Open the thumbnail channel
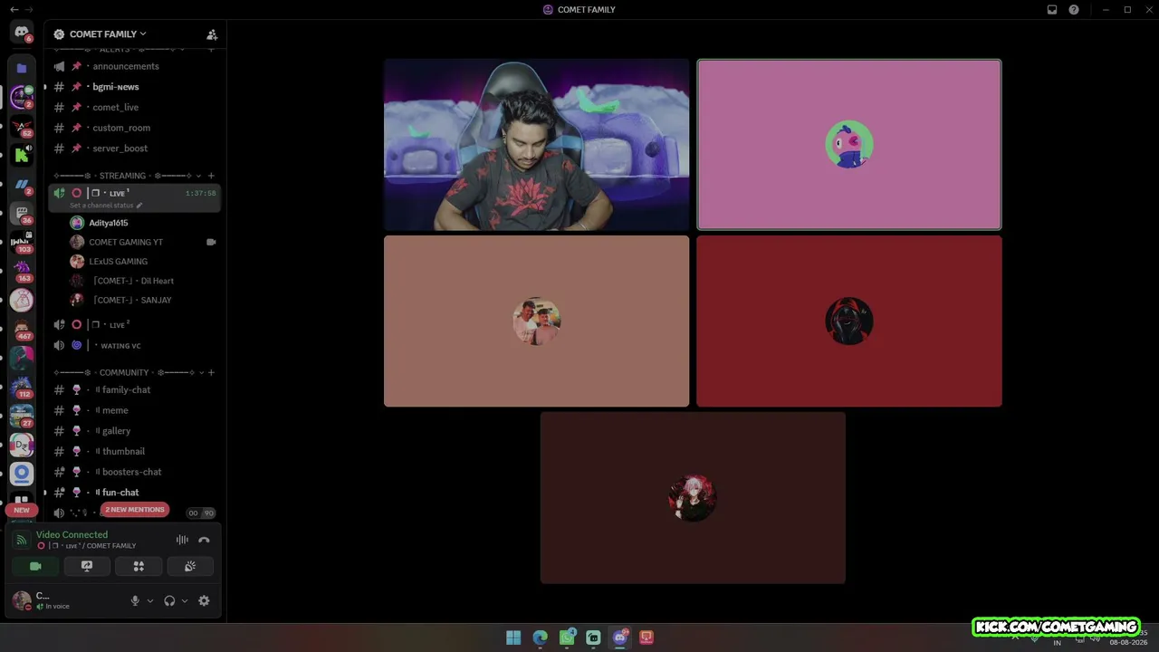Screen dimensions: 1159x652 click(x=134, y=451)
